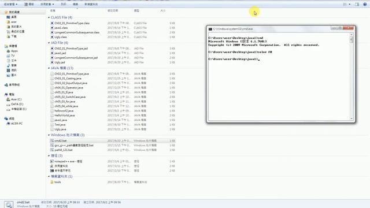Image resolution: width=370 pixels, height=208 pixels.
Task: Select ch05_02_SwitchCase.java file
Action: pyautogui.click(x=70, y=97)
